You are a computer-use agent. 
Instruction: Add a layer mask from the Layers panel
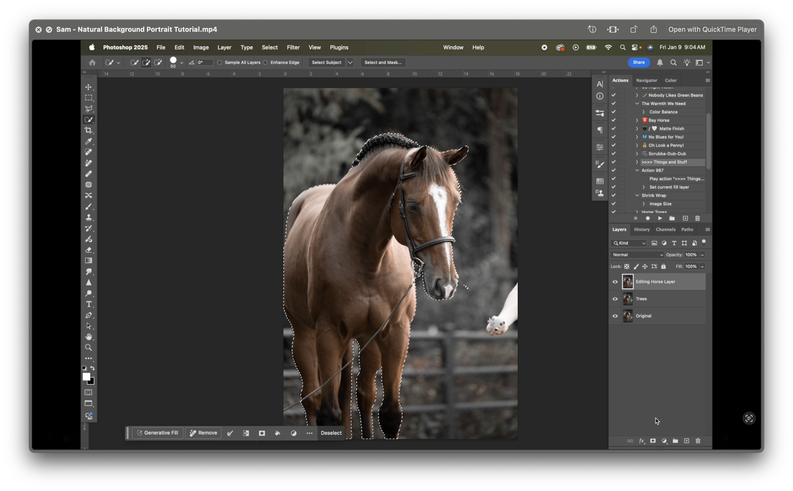pyautogui.click(x=652, y=441)
